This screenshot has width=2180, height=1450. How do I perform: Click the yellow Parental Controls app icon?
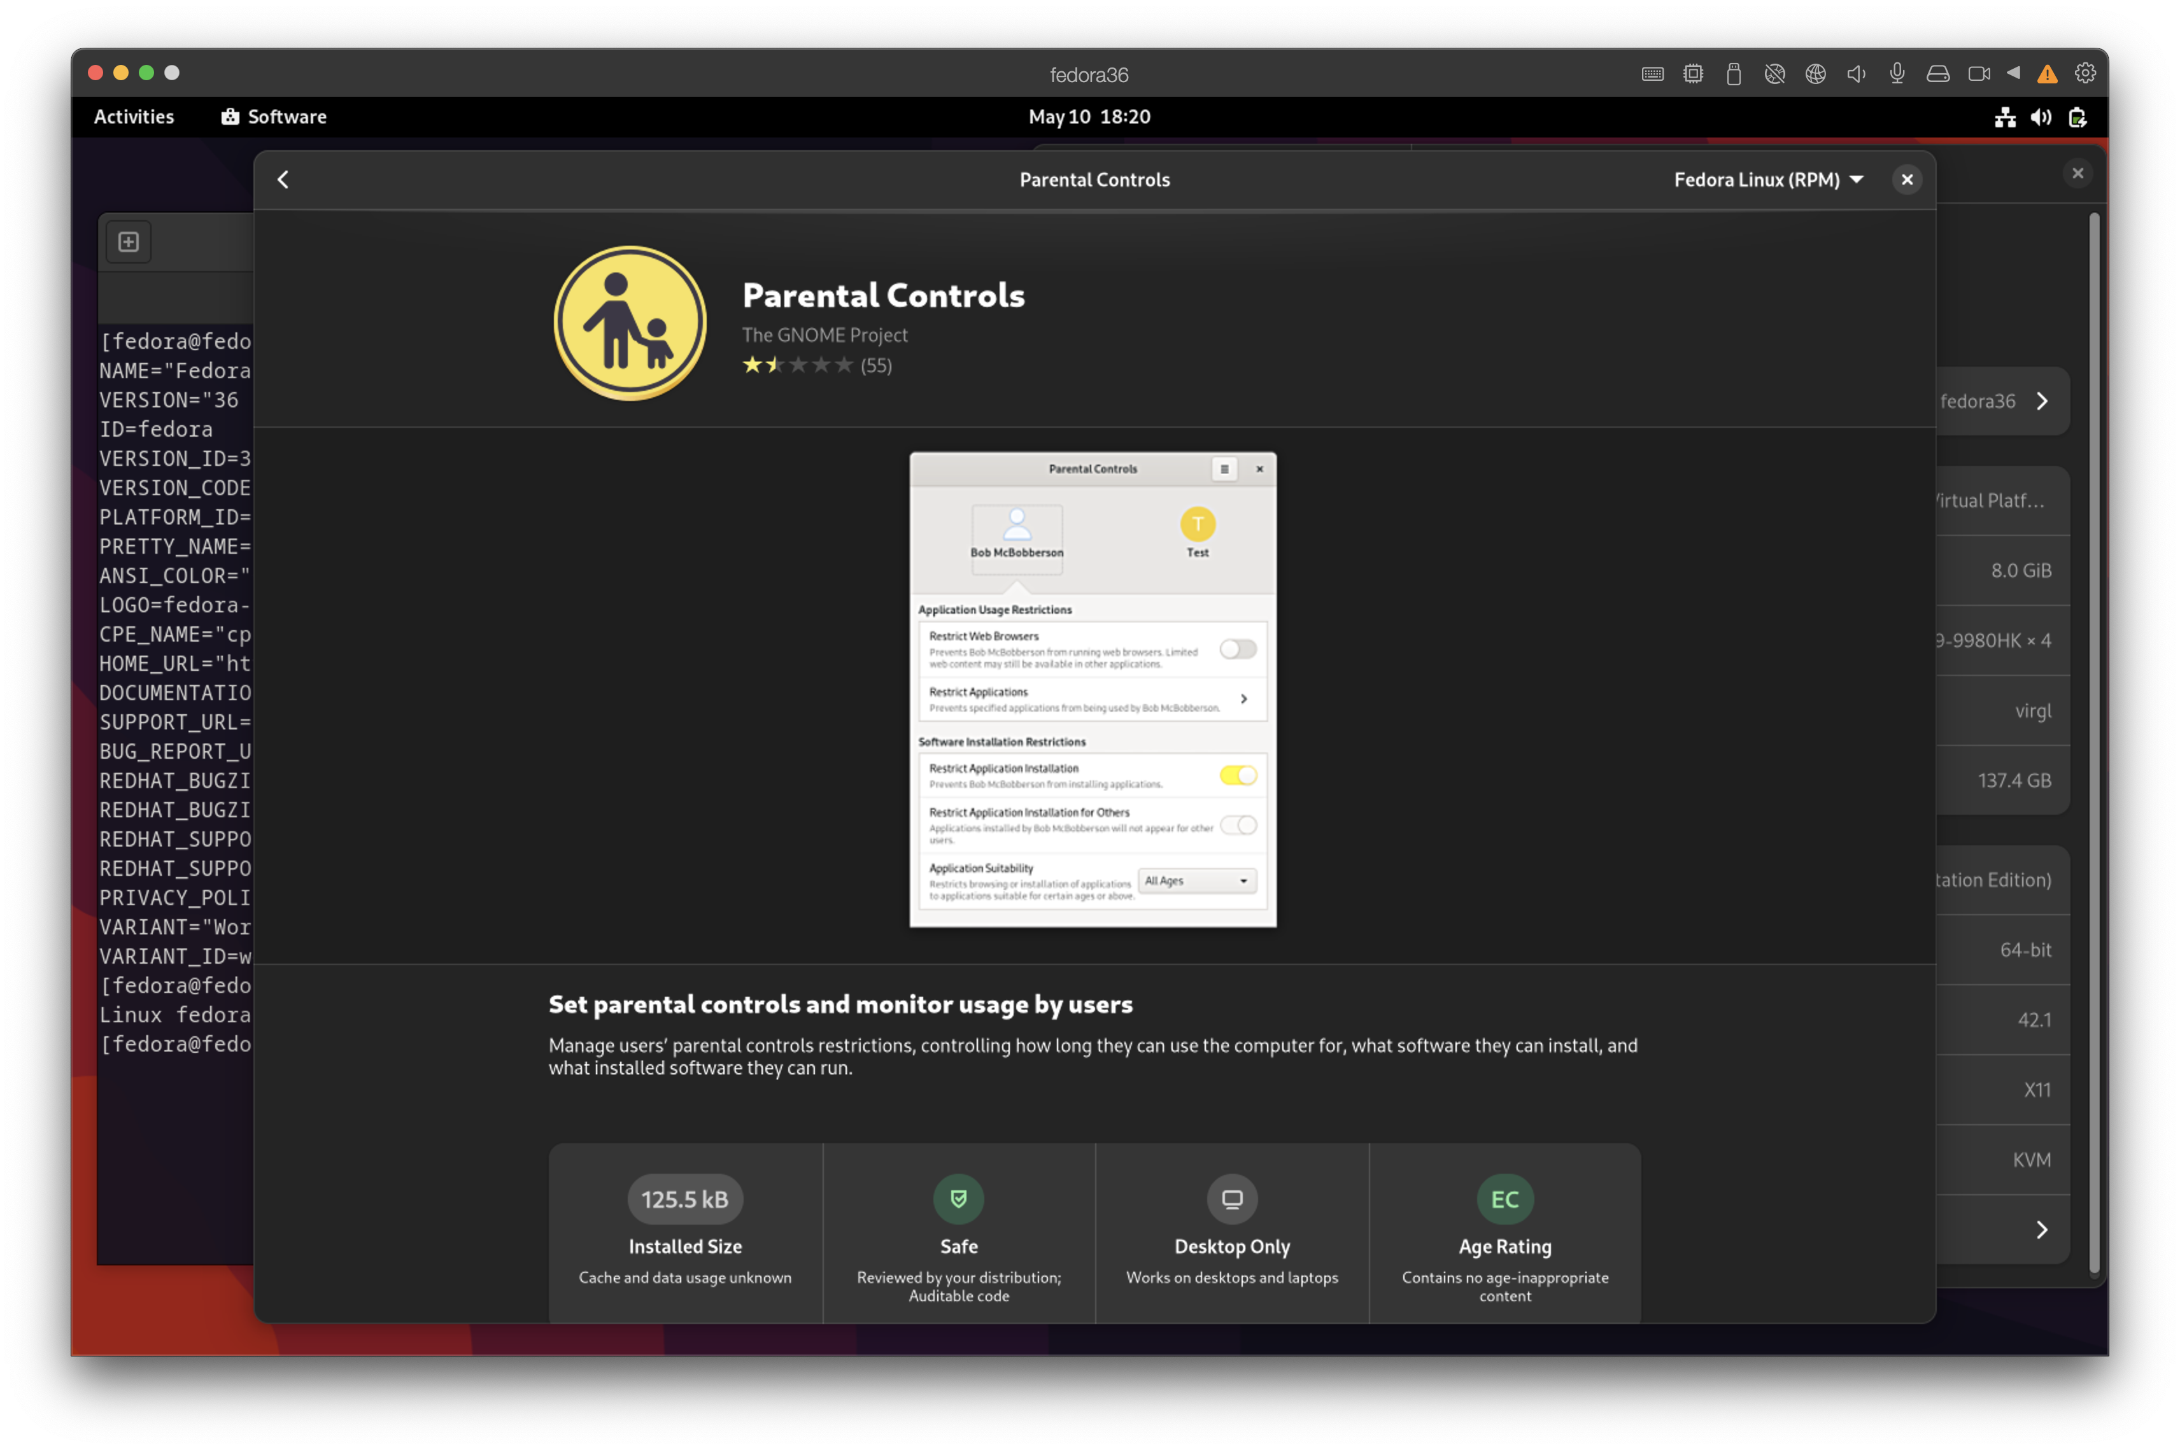630,323
